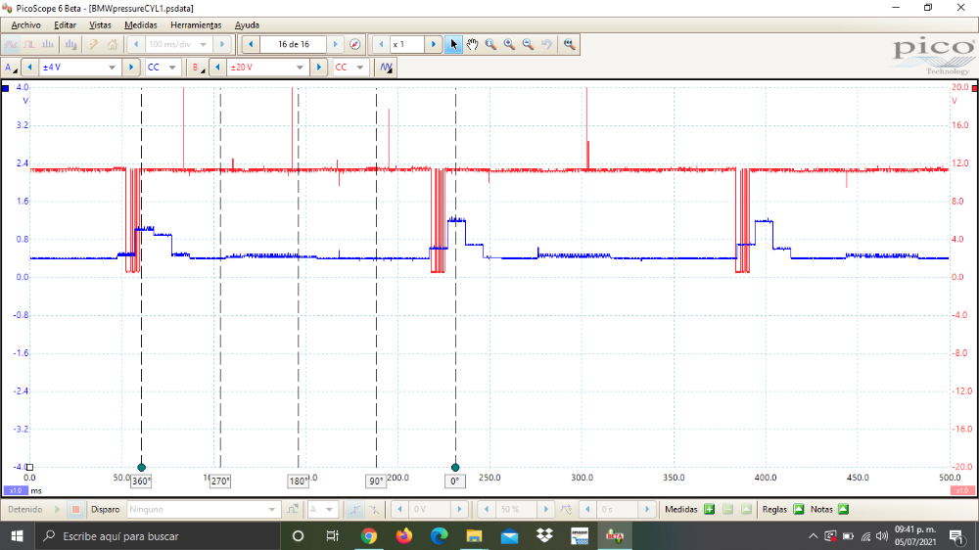Viewport: 979px width, 550px height.
Task: Go to next waveform buffer
Action: point(336,44)
